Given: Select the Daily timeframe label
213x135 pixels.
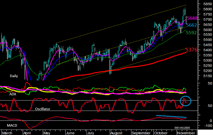Looking at the screenshot, I should tap(14, 76).
